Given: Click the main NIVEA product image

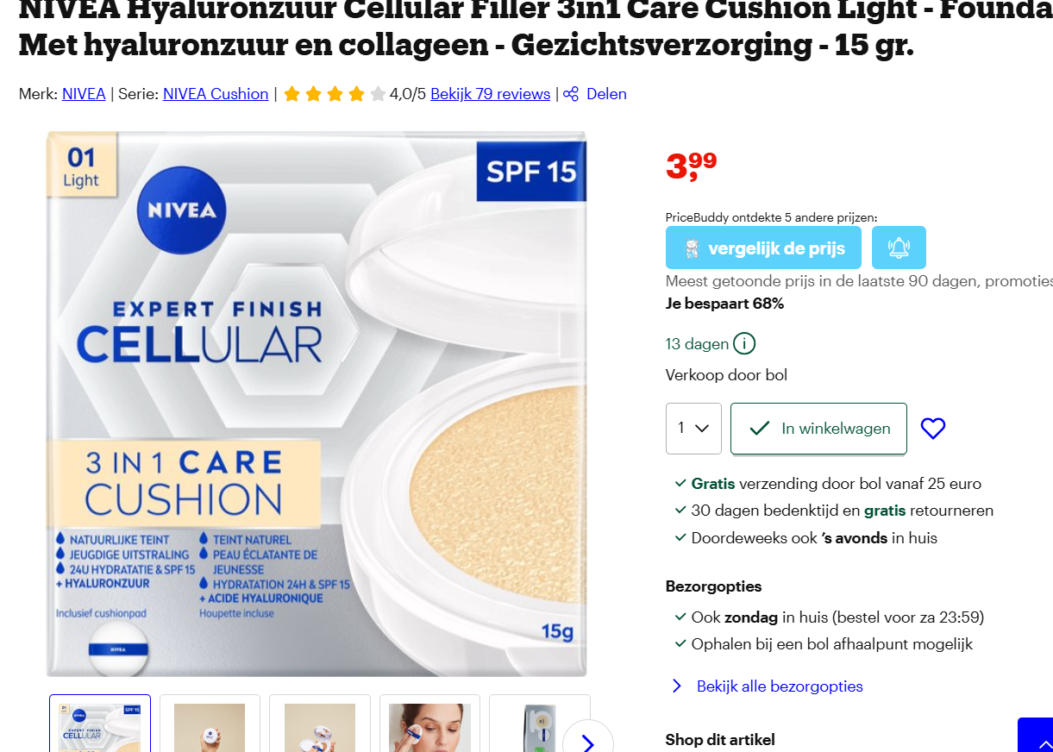Looking at the screenshot, I should (x=317, y=404).
